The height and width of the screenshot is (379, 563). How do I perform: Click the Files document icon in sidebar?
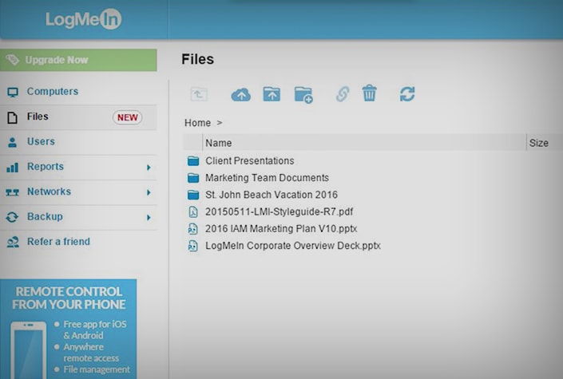[x=12, y=117]
